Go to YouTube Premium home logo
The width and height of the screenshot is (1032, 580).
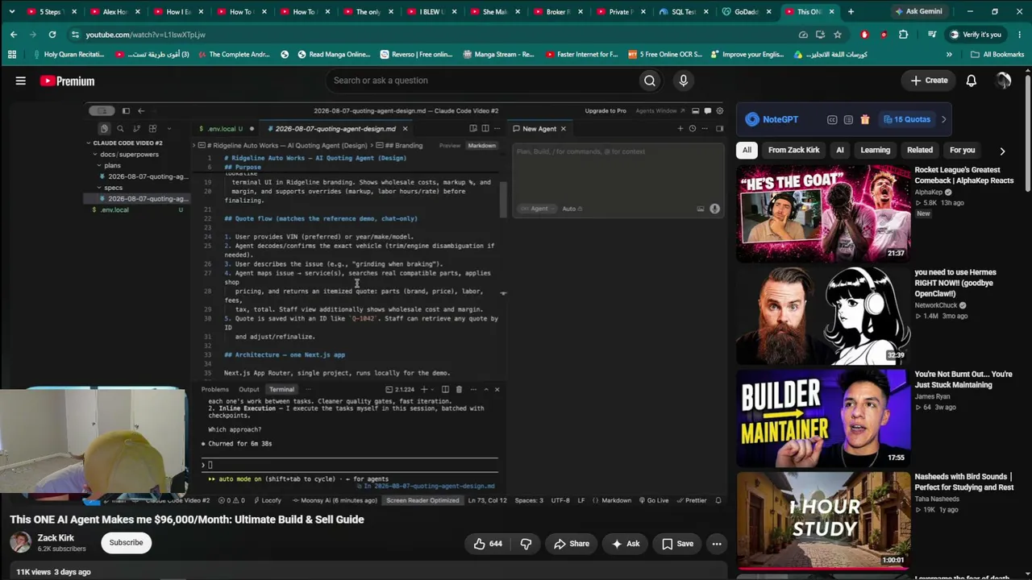coord(67,81)
